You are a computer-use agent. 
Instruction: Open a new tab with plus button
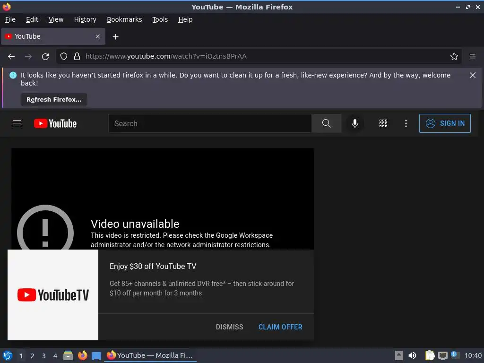115,37
